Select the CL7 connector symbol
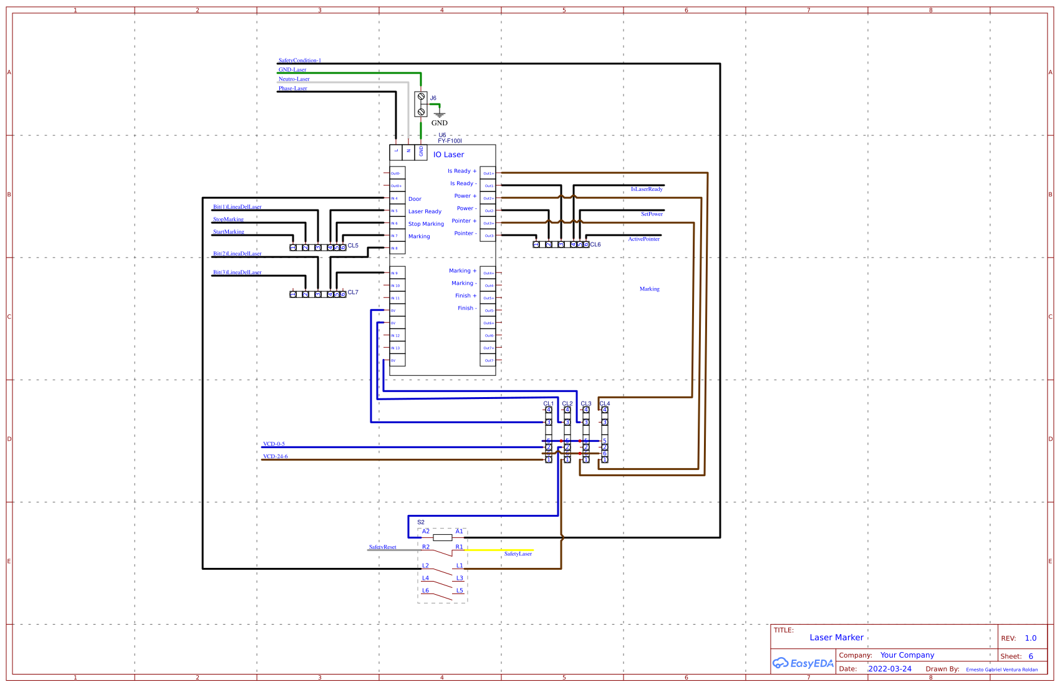Image resolution: width=1060 pixels, height=687 pixels. point(318,293)
